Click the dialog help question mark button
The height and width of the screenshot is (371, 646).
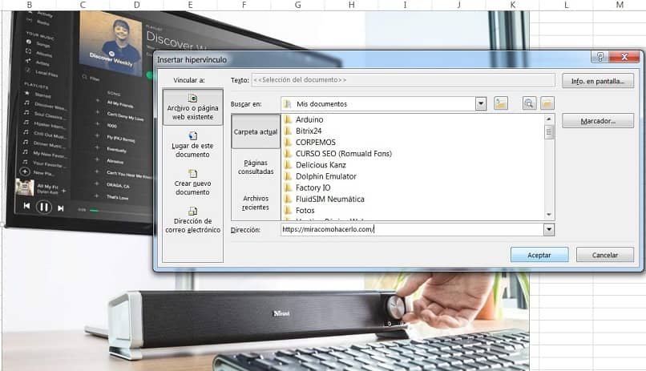(x=600, y=57)
